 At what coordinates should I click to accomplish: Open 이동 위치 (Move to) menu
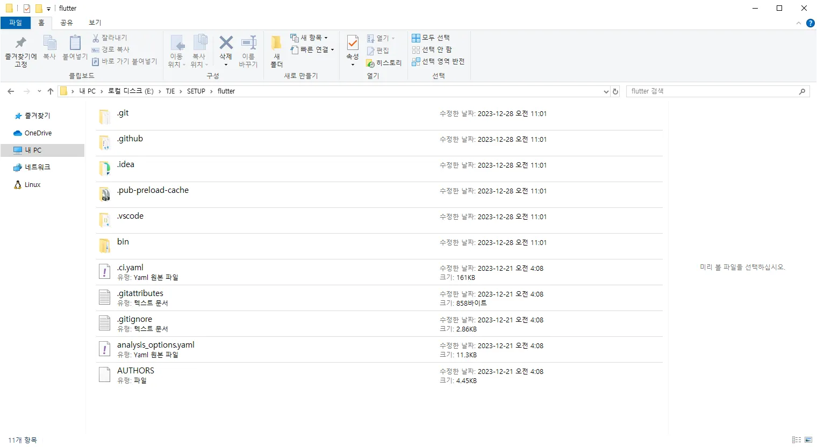177,51
